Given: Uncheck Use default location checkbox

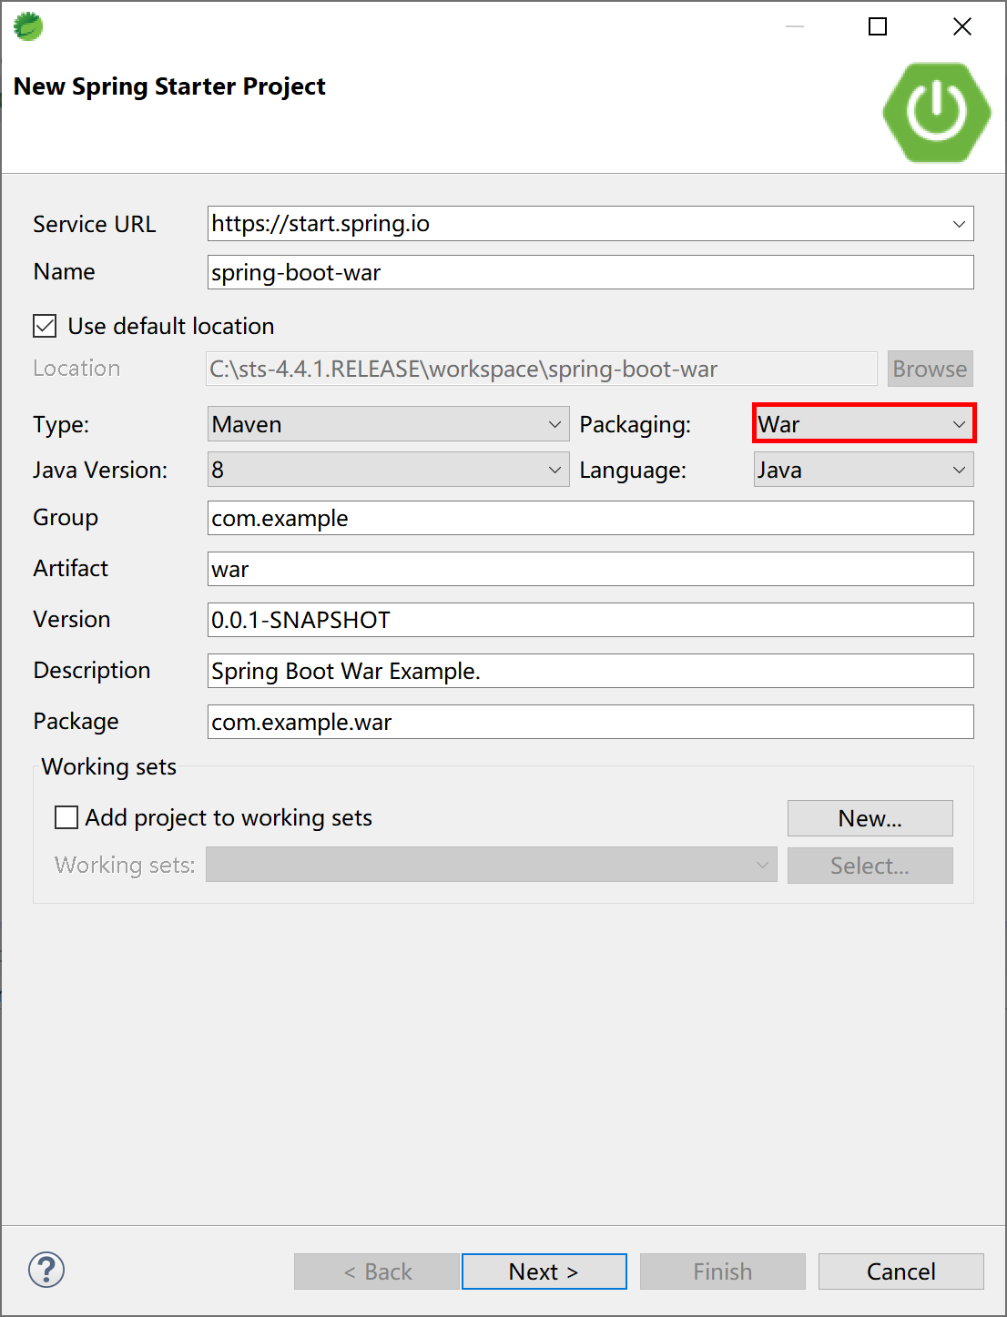Looking at the screenshot, I should (45, 326).
